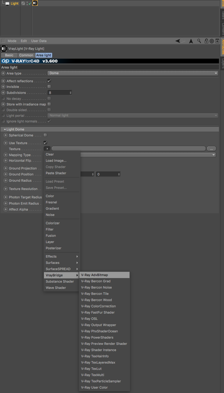Open the Edit menu
The image size is (224, 393).
(x=24, y=41)
